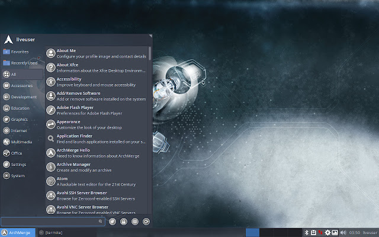Image resolution: width=379 pixels, height=237 pixels.
Task: Switch to the second workspace
Action: 266,233
